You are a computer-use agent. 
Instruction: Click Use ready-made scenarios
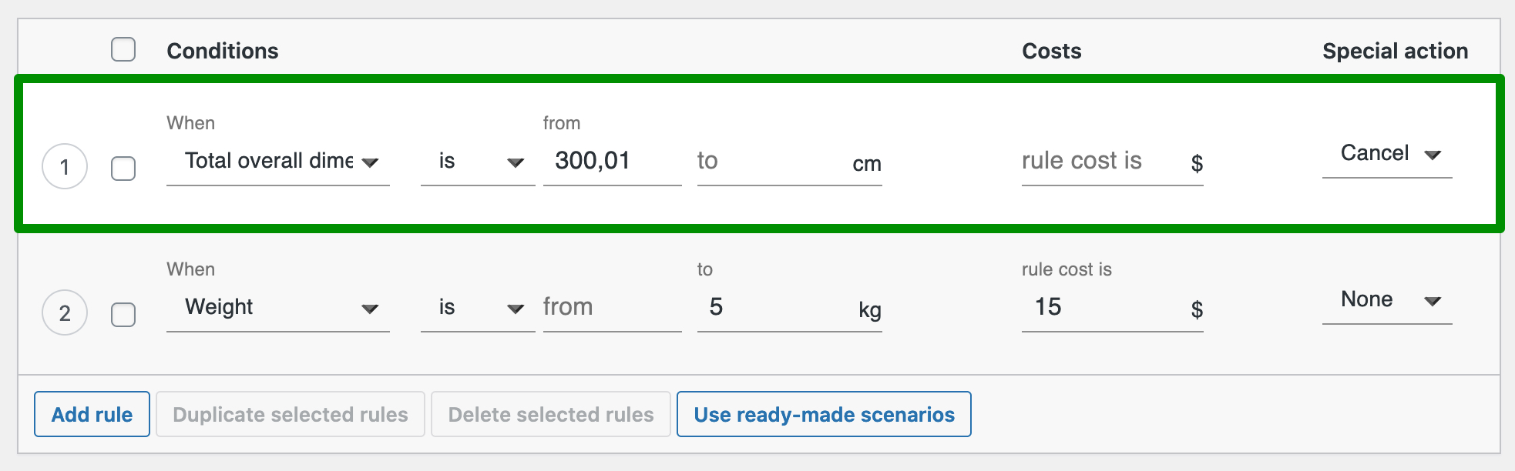click(x=823, y=414)
